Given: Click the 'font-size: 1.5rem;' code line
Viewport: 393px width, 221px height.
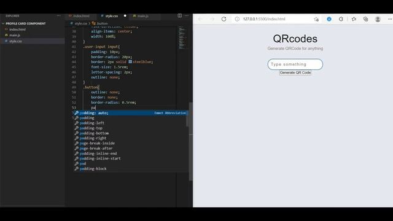Looking at the screenshot, I should [109, 67].
